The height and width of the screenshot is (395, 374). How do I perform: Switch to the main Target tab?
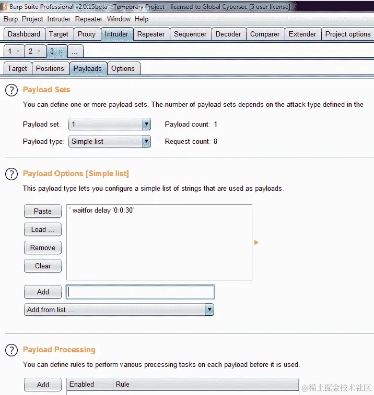pyautogui.click(x=59, y=34)
